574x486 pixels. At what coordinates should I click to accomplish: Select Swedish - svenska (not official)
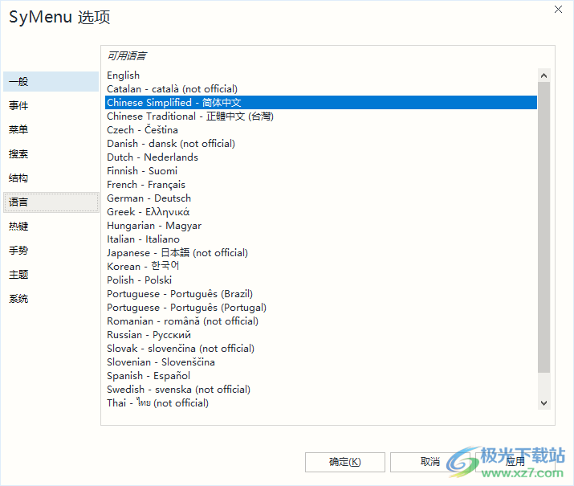tap(321, 390)
